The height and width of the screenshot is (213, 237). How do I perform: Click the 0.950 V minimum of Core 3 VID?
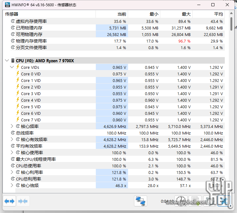point(152,94)
